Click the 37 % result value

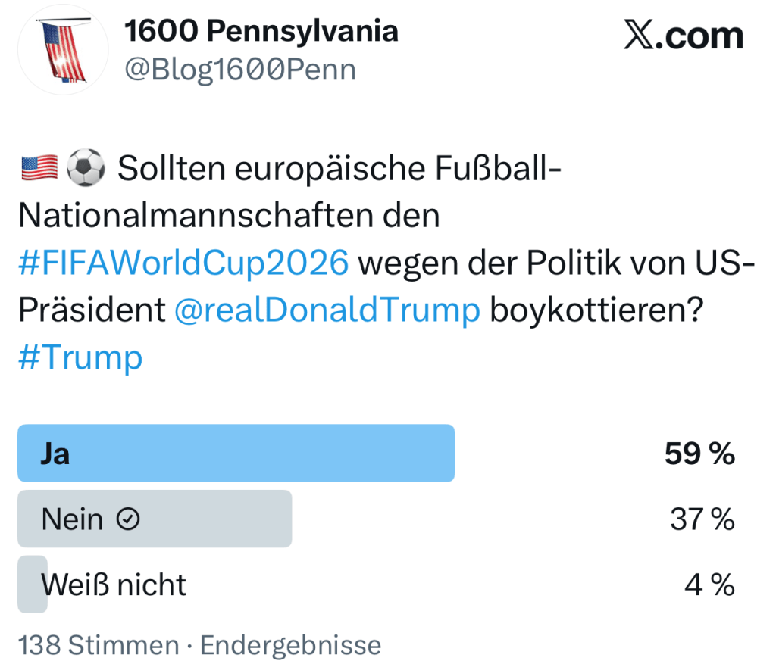coord(702,519)
